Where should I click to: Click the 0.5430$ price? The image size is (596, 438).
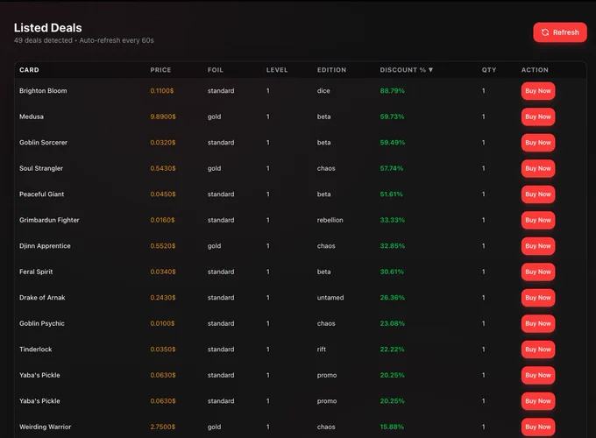[163, 168]
